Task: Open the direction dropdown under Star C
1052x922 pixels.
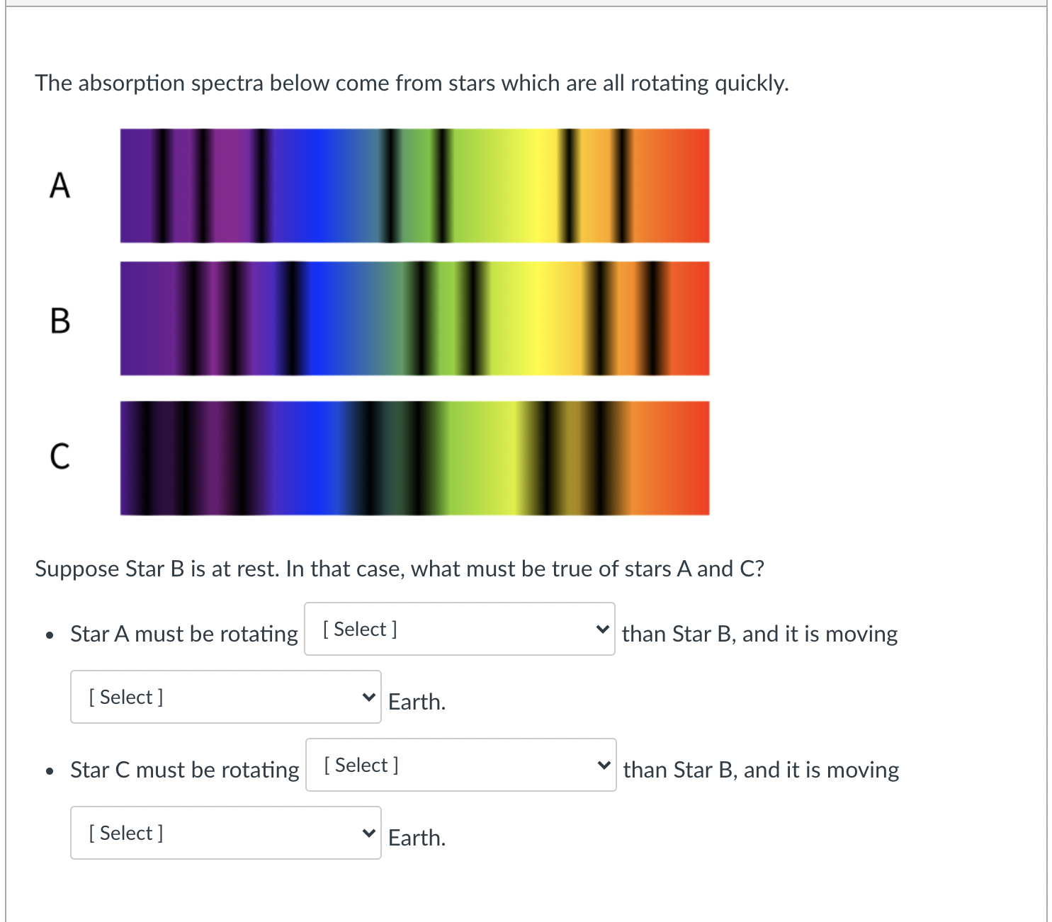Action: [225, 833]
